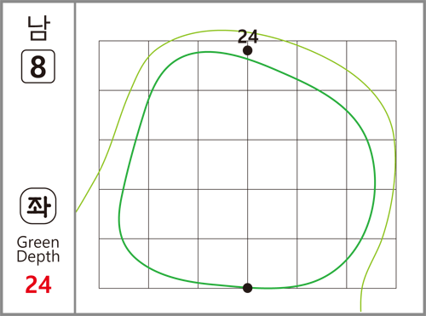Select the middle-row cell right of the center line
This screenshot has height=316, width=426.
coord(273,164)
